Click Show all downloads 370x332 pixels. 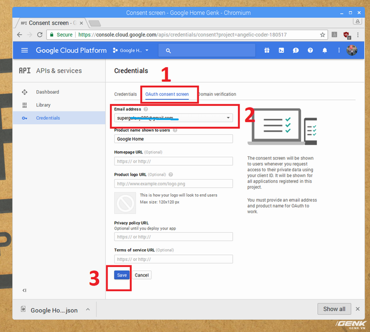point(334,309)
